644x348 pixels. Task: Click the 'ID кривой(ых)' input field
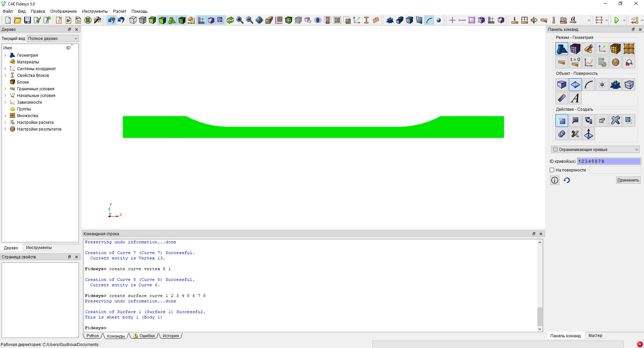(x=609, y=161)
